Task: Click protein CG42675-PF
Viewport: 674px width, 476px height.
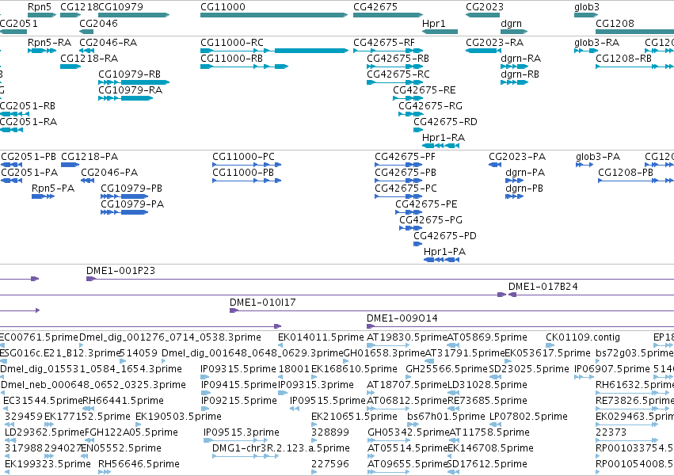Action: pyautogui.click(x=398, y=165)
